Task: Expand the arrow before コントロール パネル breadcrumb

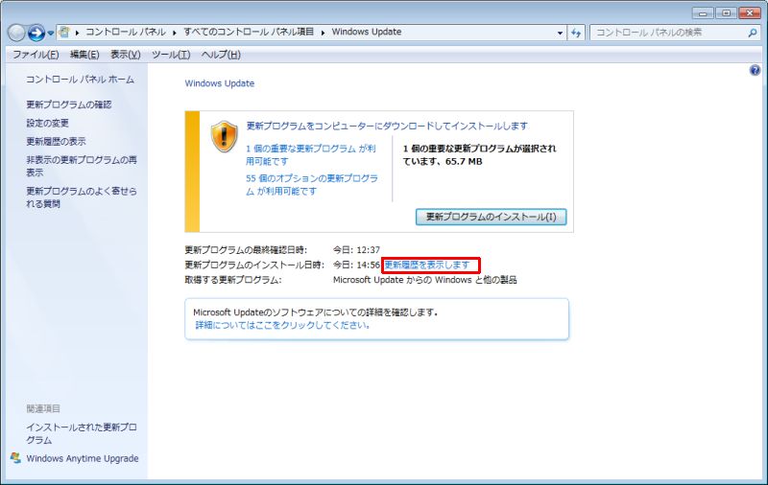Action: 78,33
